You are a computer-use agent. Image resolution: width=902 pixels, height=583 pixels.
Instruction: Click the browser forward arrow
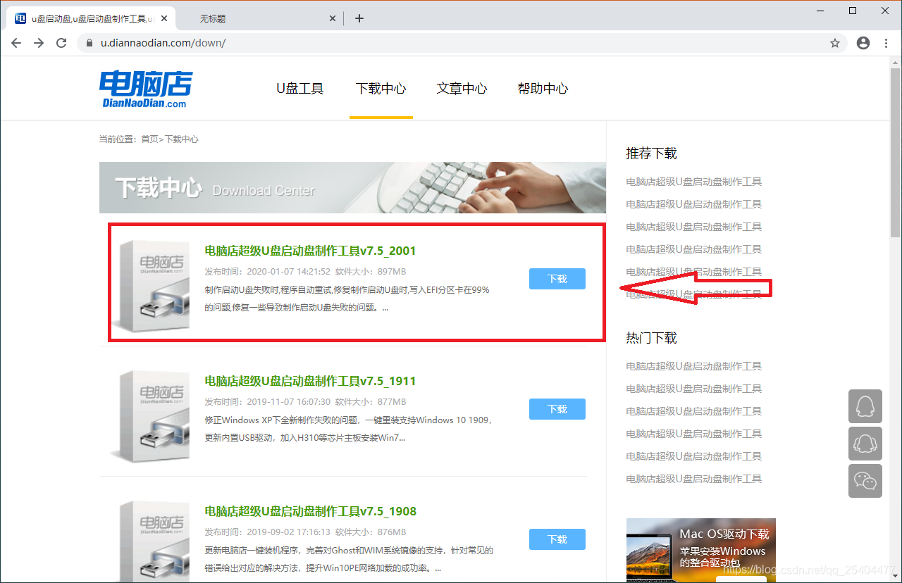[x=39, y=43]
